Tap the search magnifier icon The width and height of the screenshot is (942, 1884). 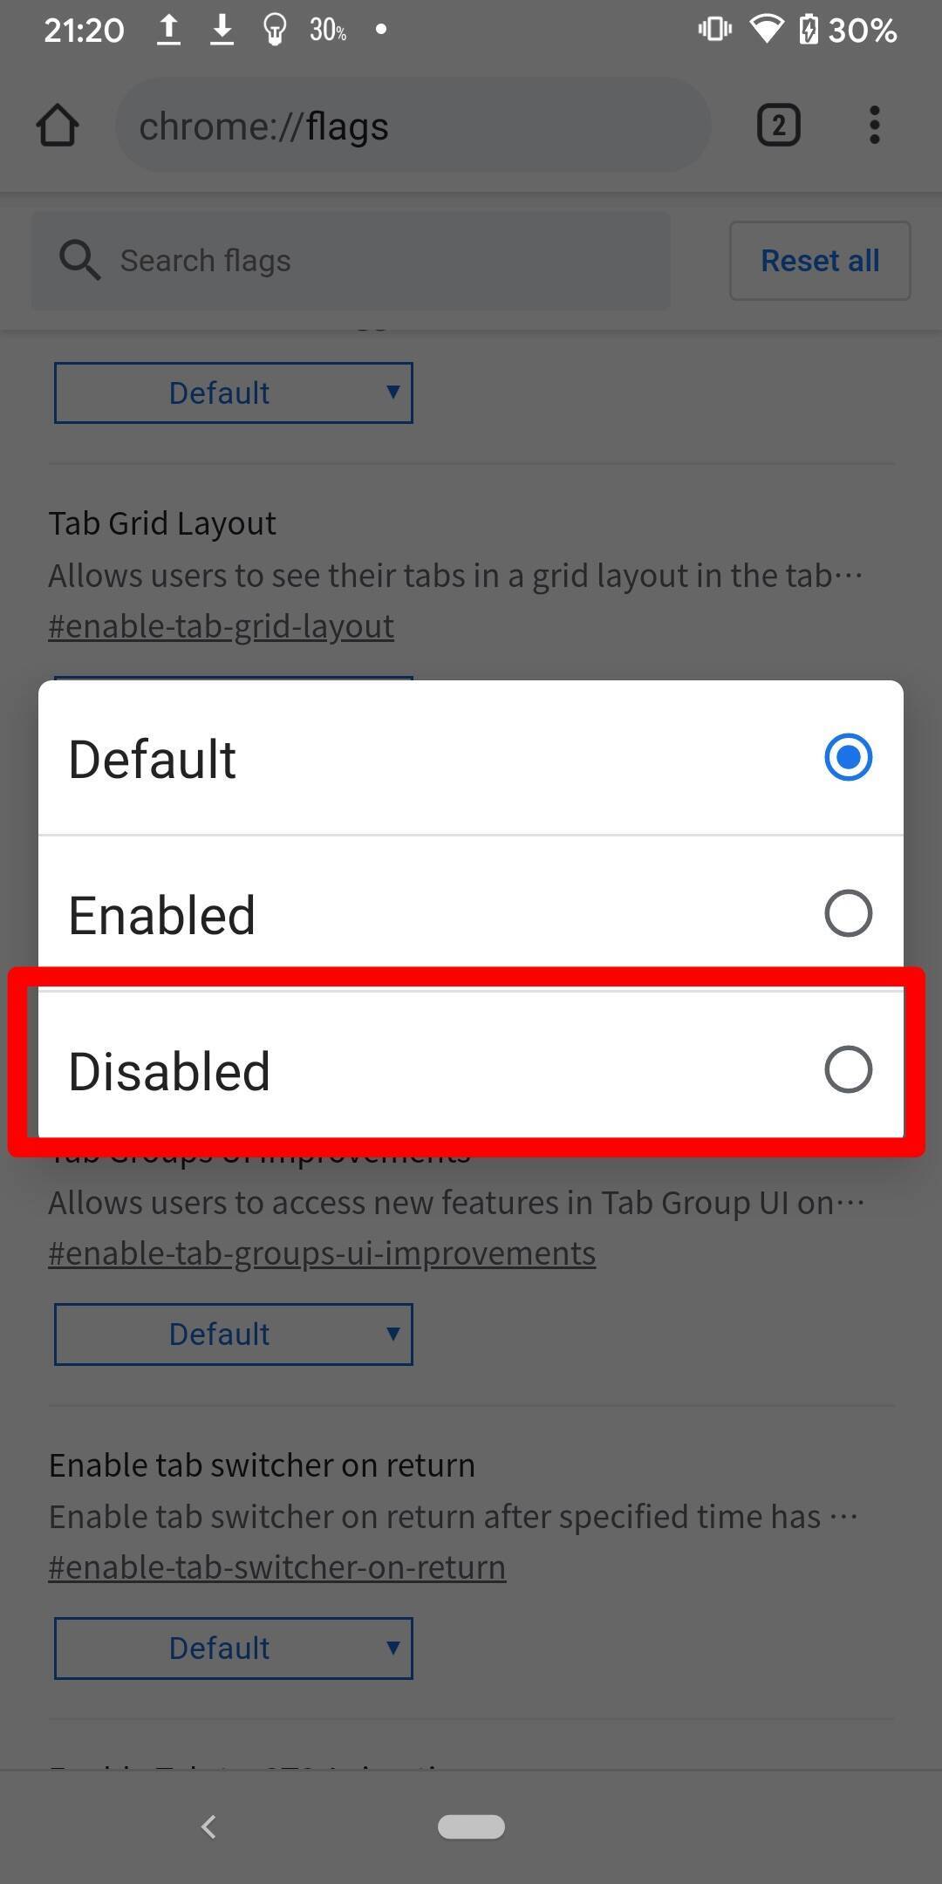(x=79, y=260)
